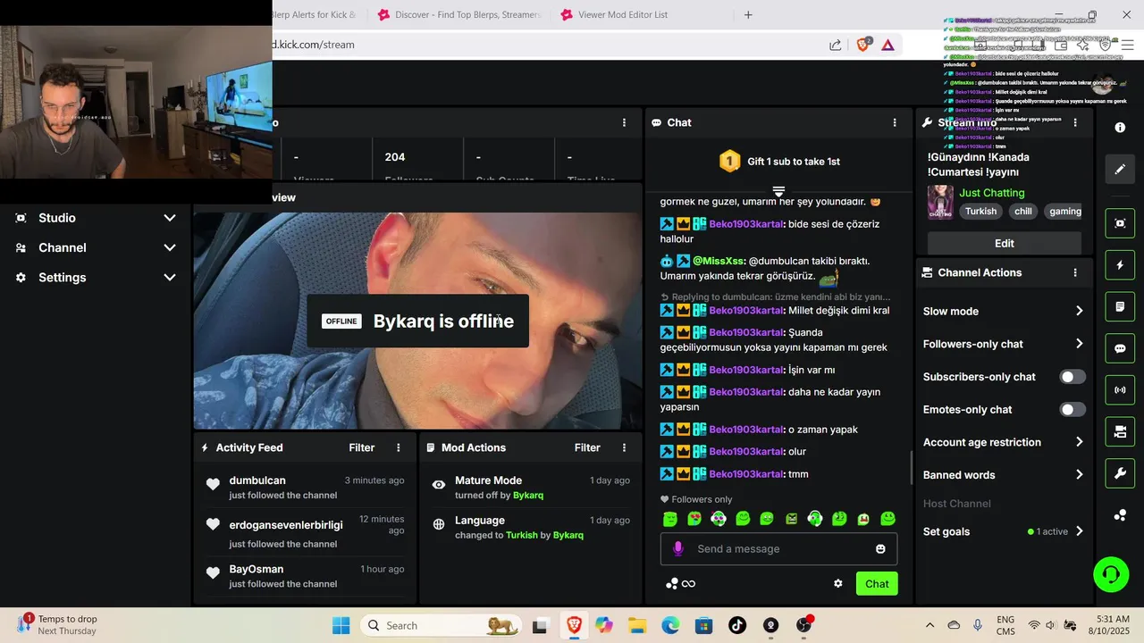Toggle Subscribers-only chat switch

click(x=1072, y=377)
